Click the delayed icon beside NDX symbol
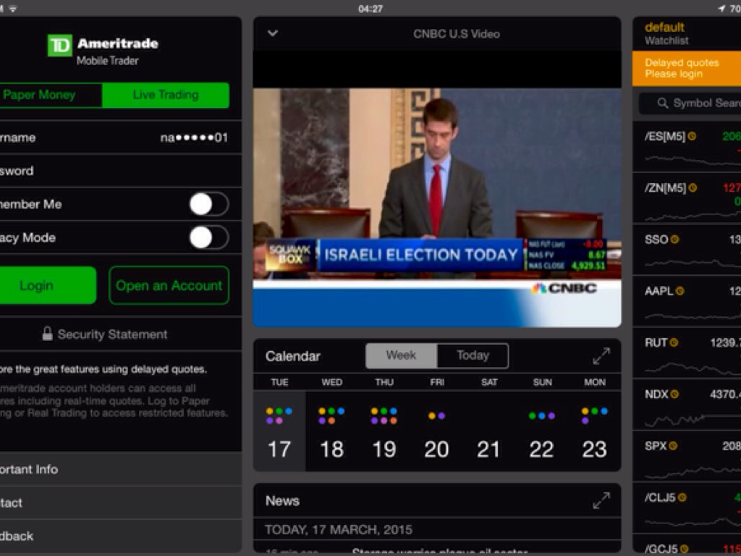Screen dimensions: 741x556 (x=674, y=395)
